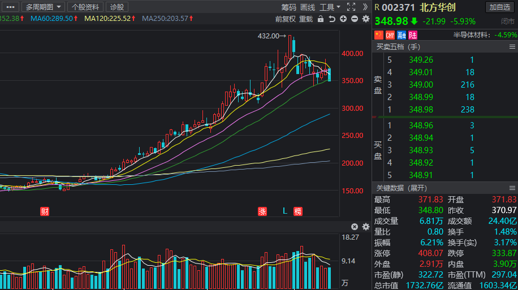The width and height of the screenshot is (518, 290).
Task: Zoom in chart with plus icon
Action: tap(343, 19)
